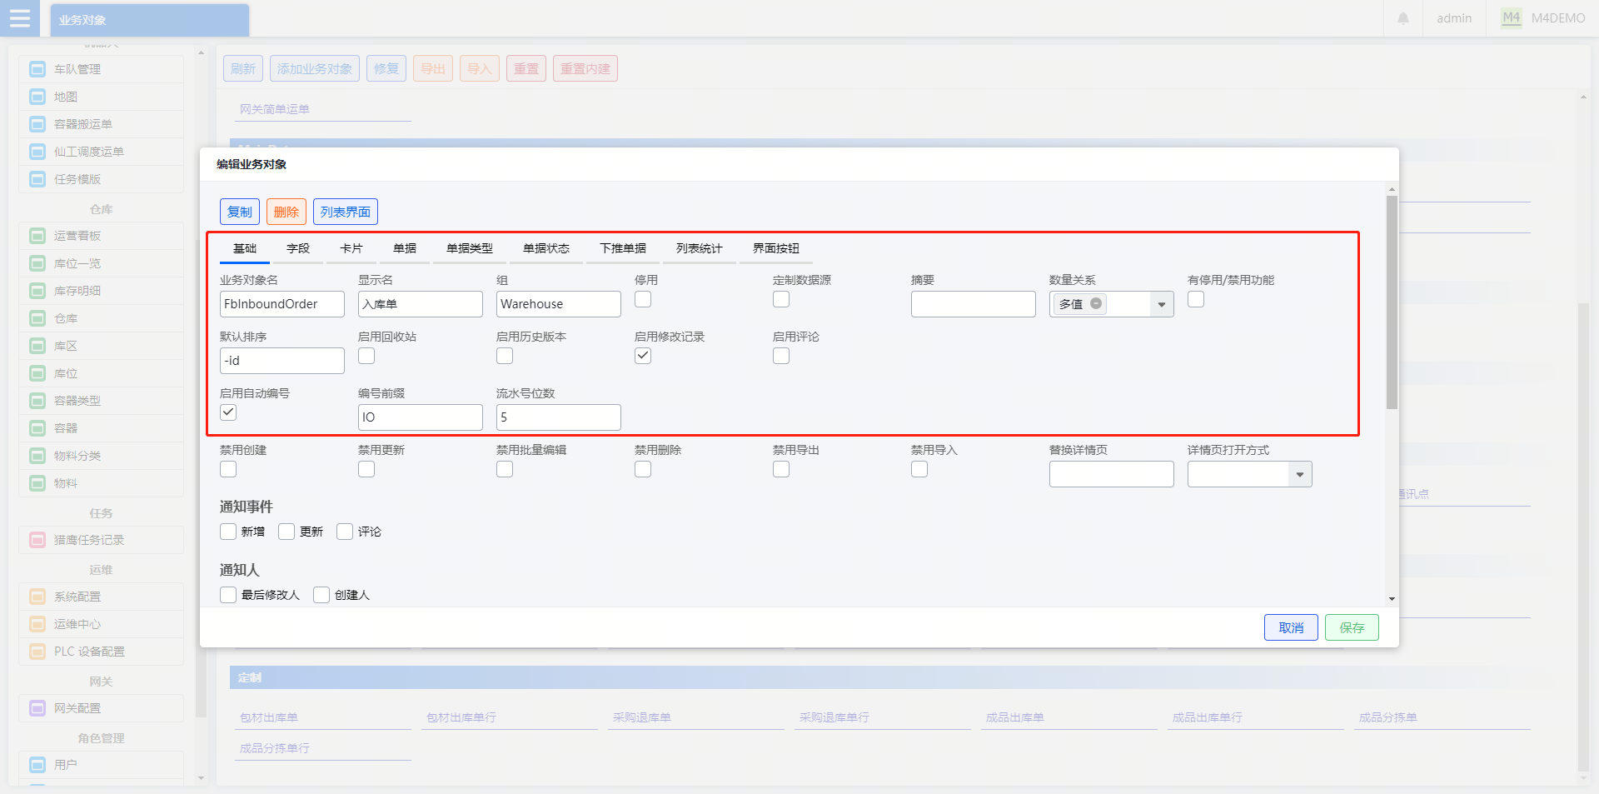Click the 用户 sidebar icon

pyautogui.click(x=37, y=765)
